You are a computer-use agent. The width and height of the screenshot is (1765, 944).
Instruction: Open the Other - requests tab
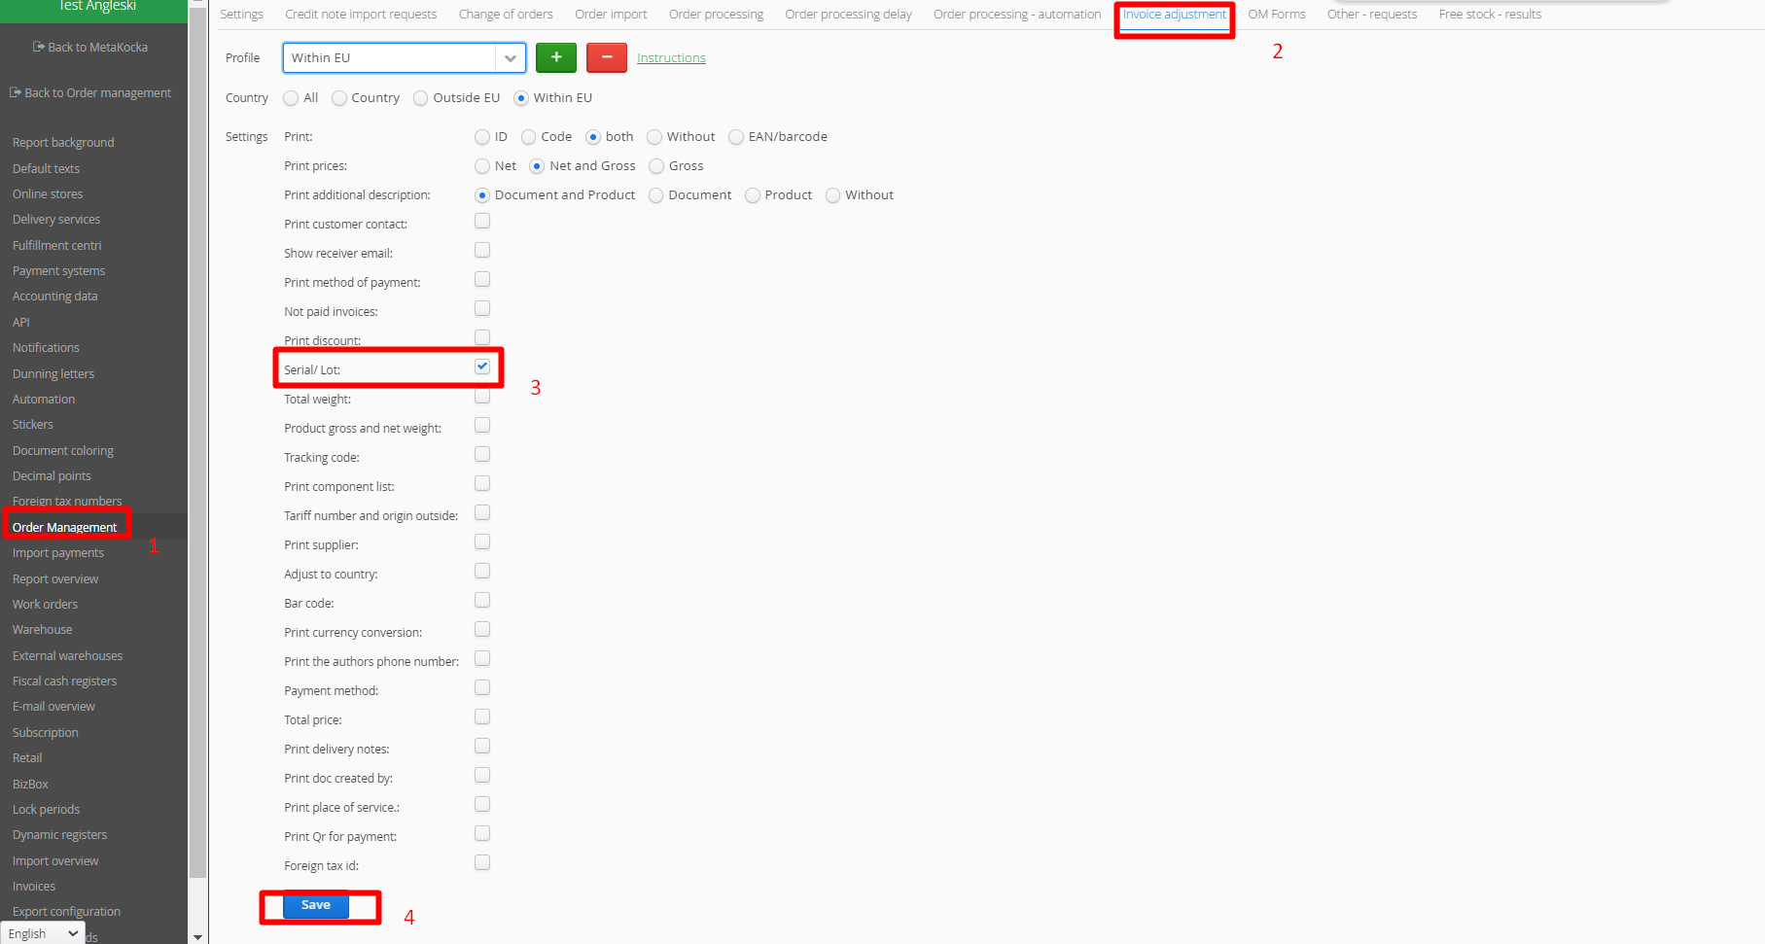click(x=1372, y=15)
